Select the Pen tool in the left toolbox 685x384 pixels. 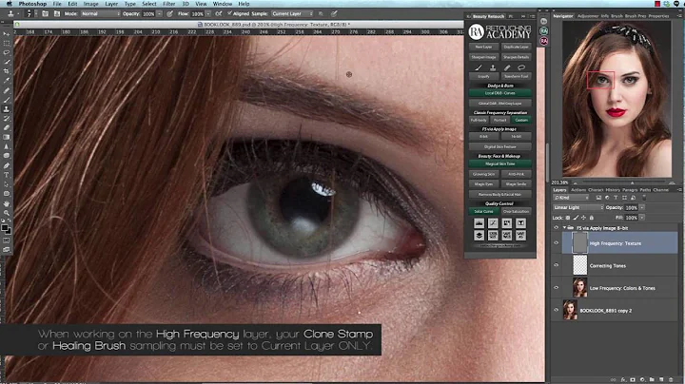pos(7,165)
